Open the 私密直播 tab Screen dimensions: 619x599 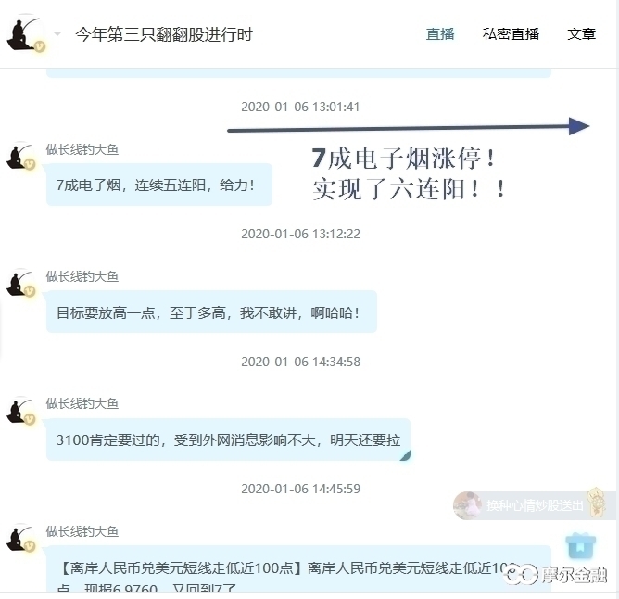pos(511,34)
